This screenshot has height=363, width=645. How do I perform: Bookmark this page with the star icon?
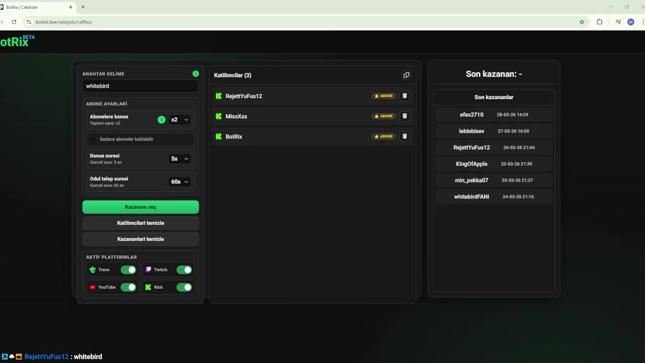point(582,22)
